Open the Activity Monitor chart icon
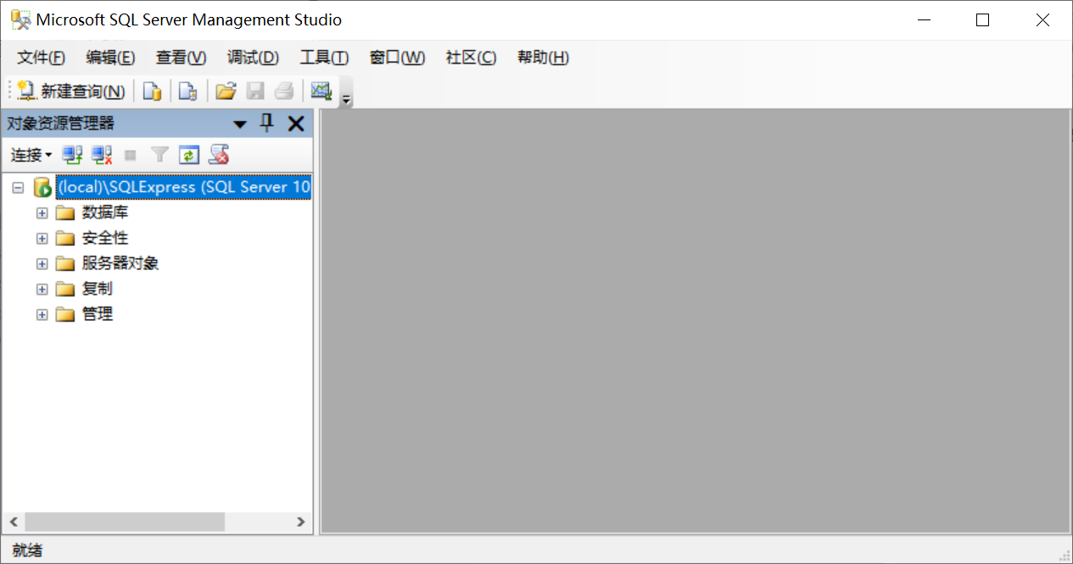The width and height of the screenshot is (1073, 564). tap(321, 91)
